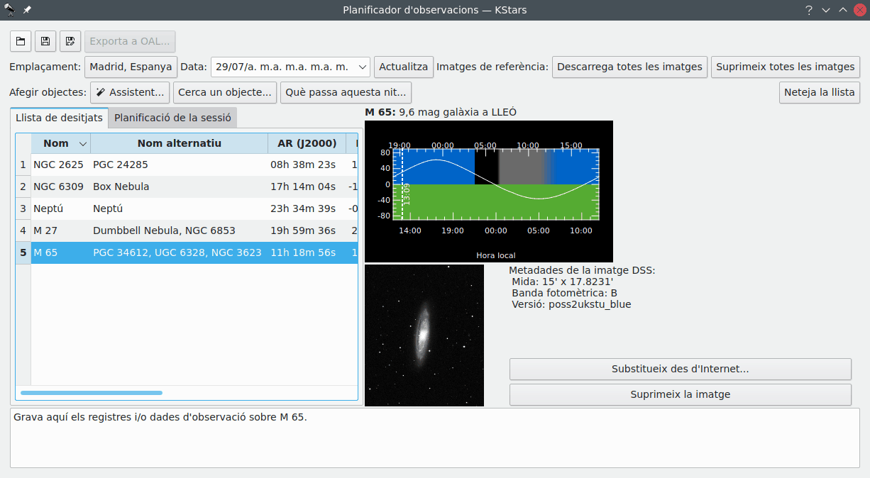The width and height of the screenshot is (870, 478).
Task: Open the Assistent wizard button
Action: coord(130,92)
